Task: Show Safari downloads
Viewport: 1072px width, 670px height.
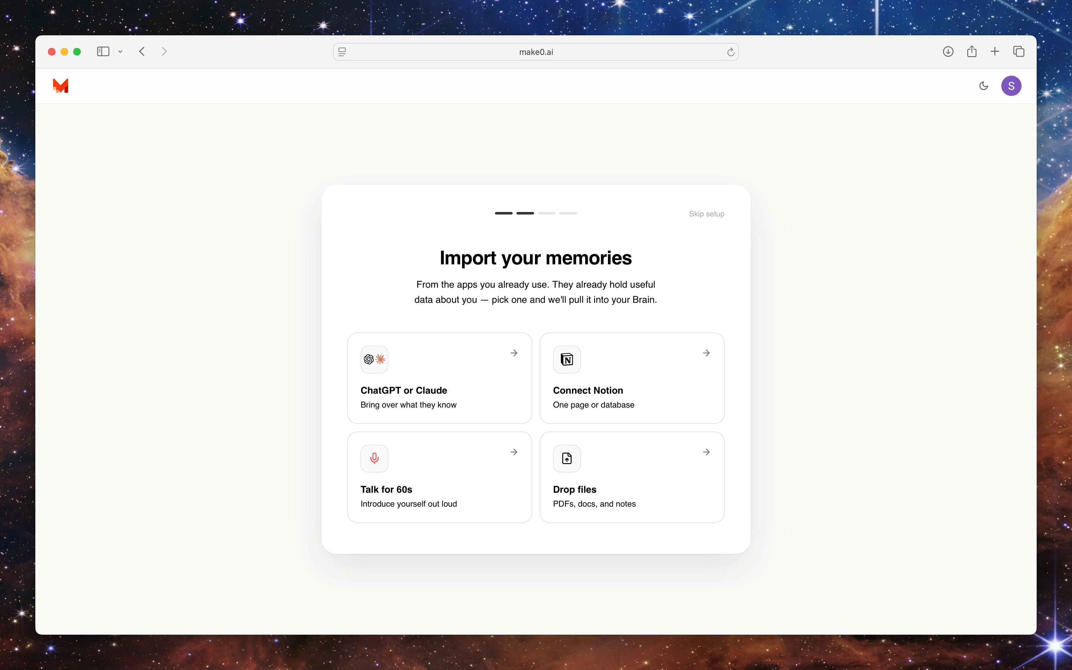Action: [x=948, y=51]
